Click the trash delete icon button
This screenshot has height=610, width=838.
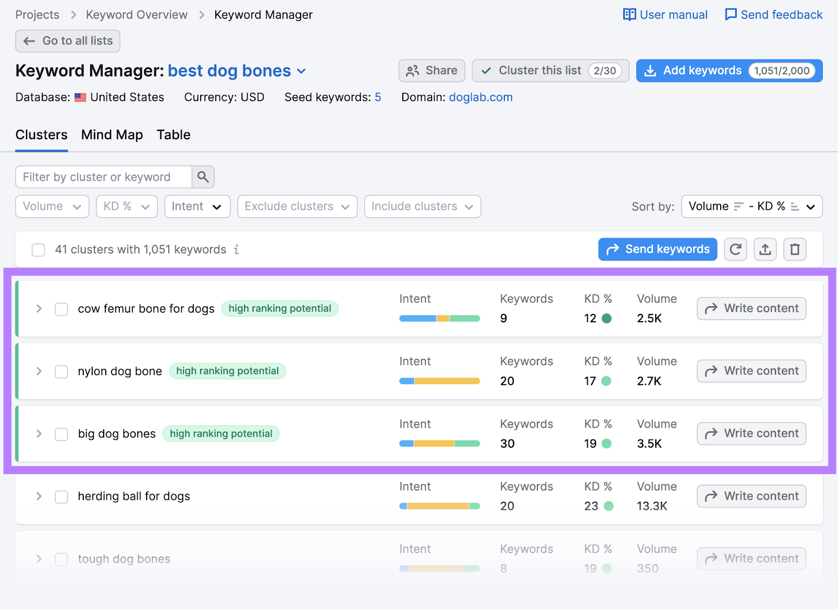pyautogui.click(x=795, y=250)
